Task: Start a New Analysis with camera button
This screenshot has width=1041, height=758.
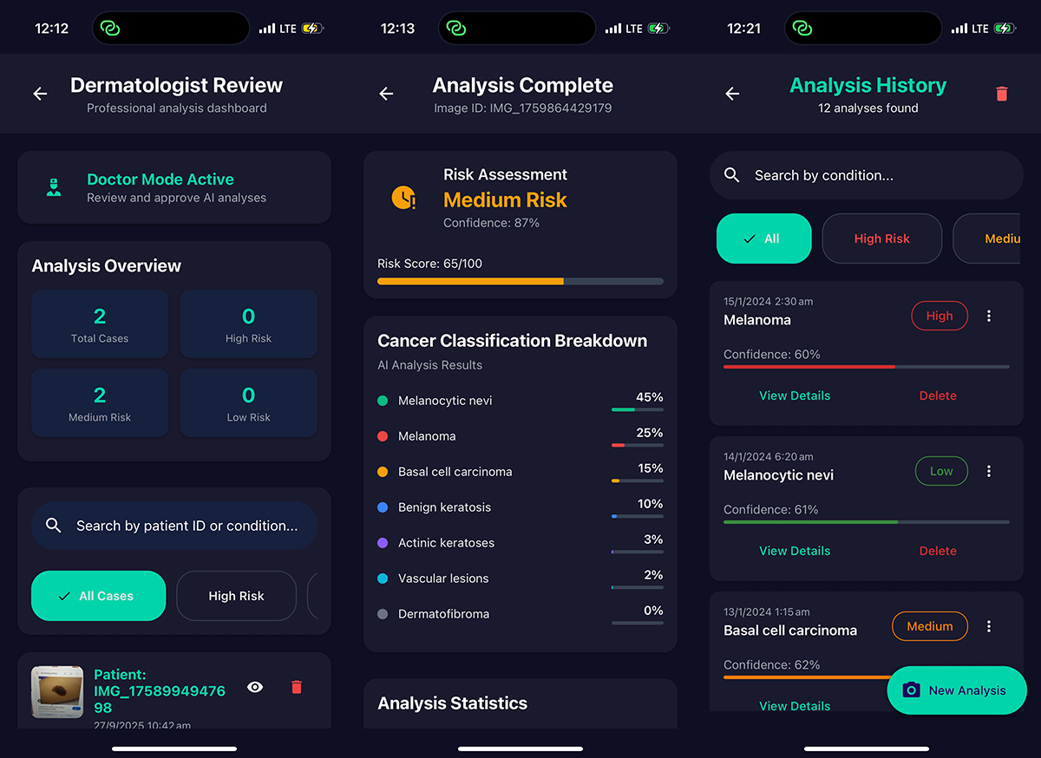Action: click(x=956, y=690)
